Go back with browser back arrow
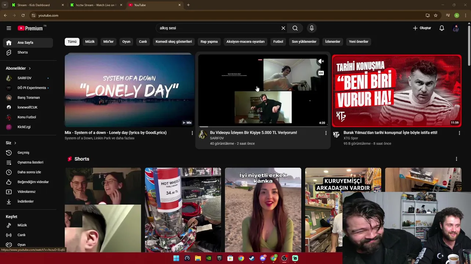Viewport: 471px width, 264px height. coord(5,15)
